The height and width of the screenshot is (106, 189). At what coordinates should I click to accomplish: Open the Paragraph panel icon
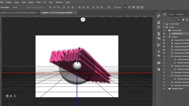(159, 56)
